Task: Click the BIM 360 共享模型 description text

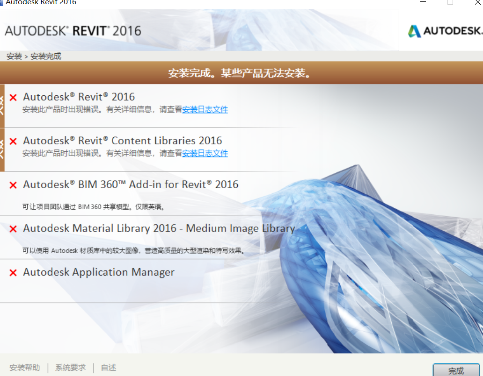Action: (x=94, y=206)
